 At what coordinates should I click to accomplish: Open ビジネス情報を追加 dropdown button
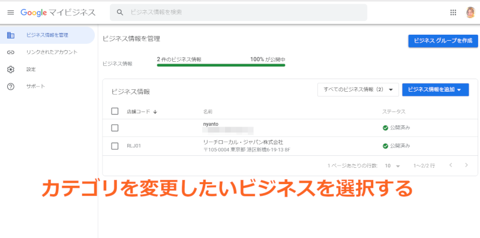pyautogui.click(x=436, y=90)
